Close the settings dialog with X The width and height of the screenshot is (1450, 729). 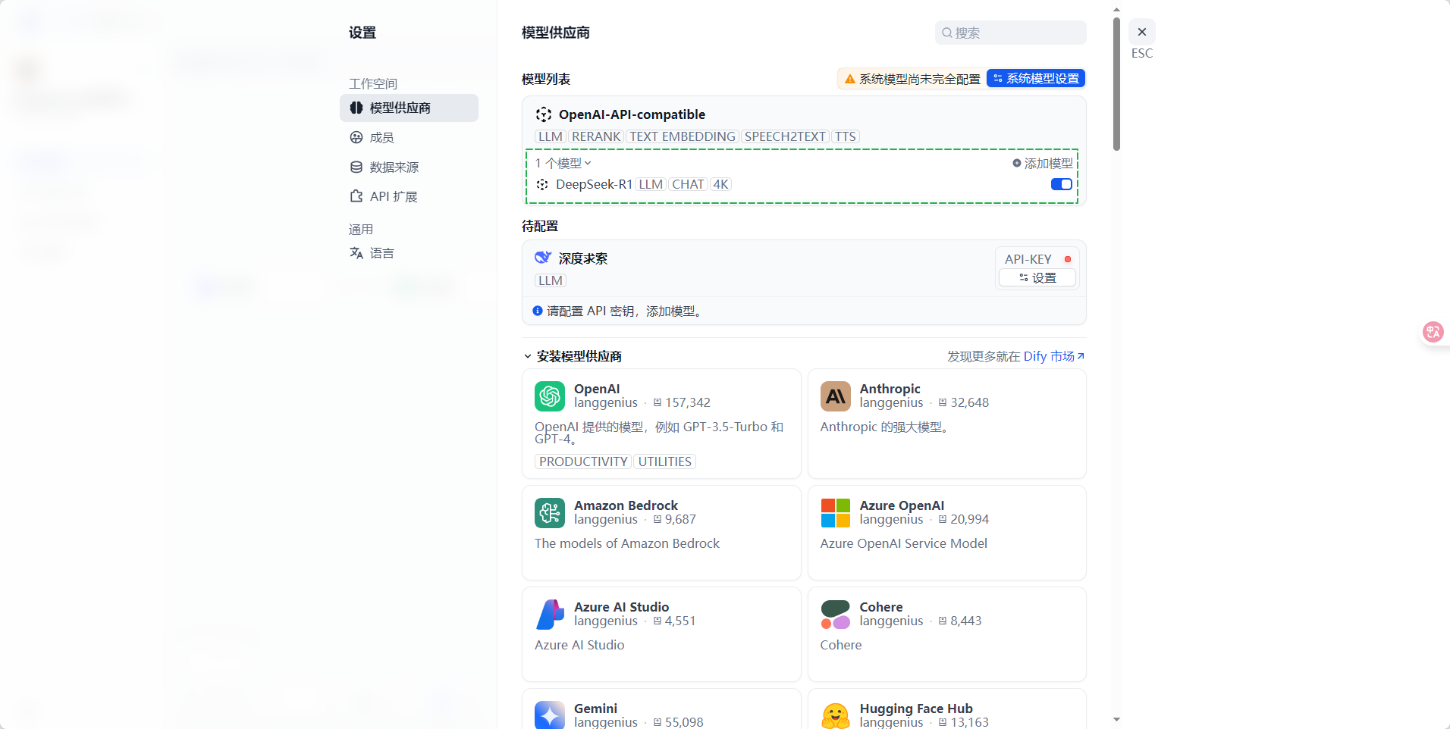(x=1142, y=32)
